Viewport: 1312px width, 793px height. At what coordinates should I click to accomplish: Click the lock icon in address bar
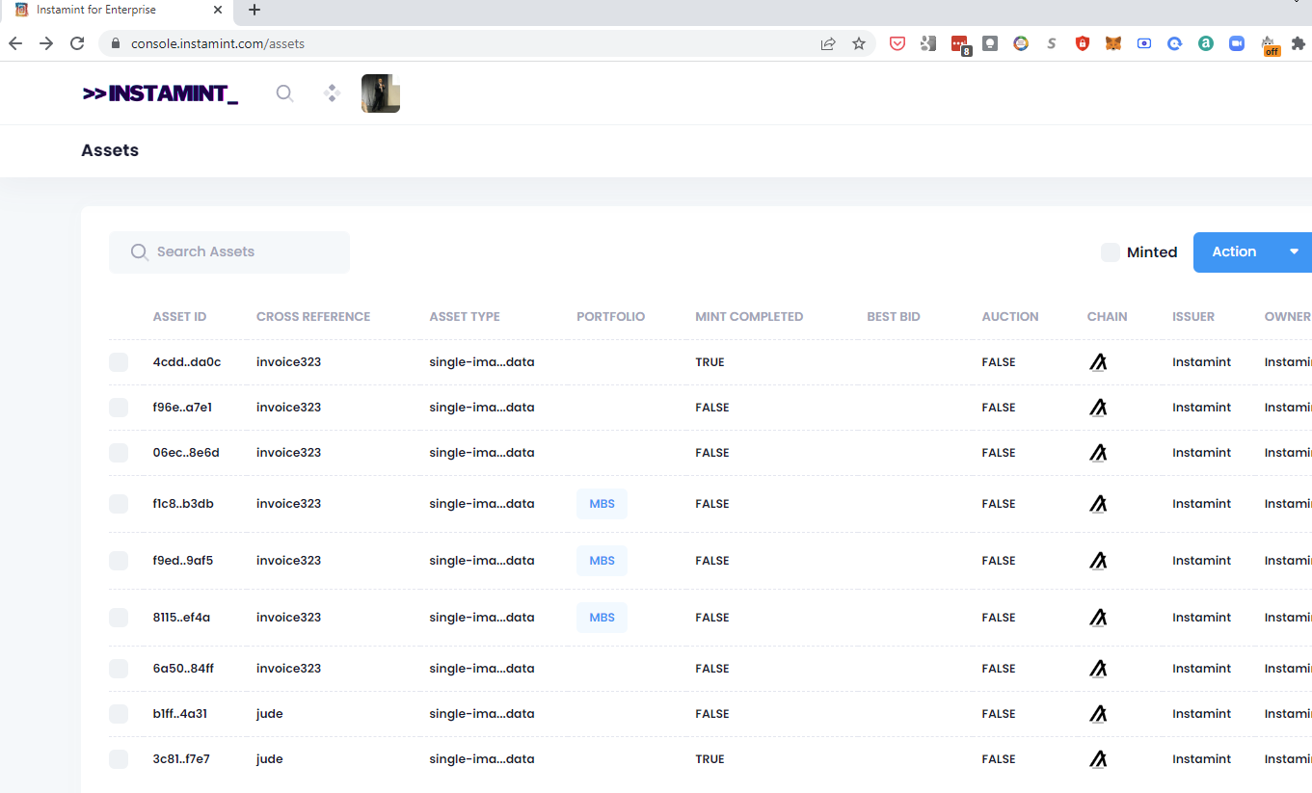pos(116,43)
